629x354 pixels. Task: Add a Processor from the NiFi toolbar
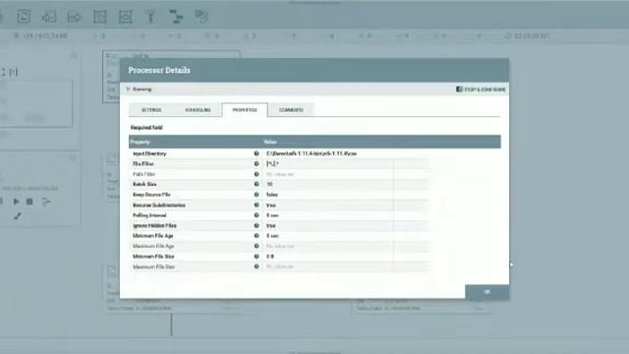[x=24, y=17]
